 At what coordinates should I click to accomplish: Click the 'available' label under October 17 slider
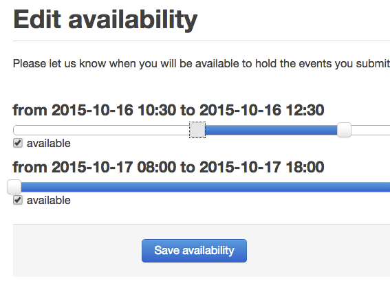tap(49, 201)
